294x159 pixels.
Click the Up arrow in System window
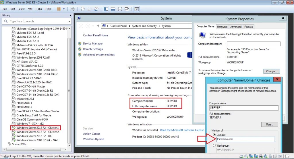[x=98, y=26]
